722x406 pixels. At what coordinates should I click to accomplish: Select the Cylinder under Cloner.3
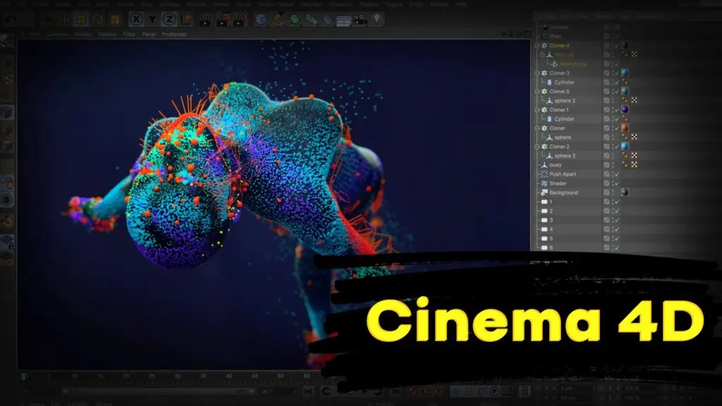point(564,82)
